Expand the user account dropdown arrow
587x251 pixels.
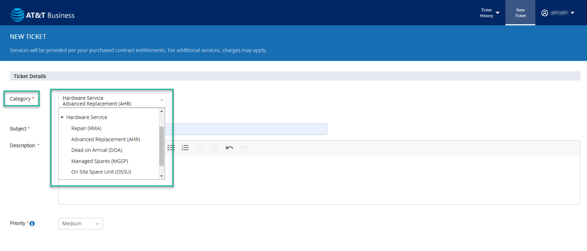[572, 13]
